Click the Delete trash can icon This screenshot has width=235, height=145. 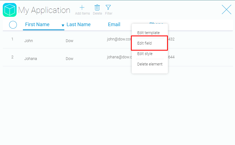(97, 8)
